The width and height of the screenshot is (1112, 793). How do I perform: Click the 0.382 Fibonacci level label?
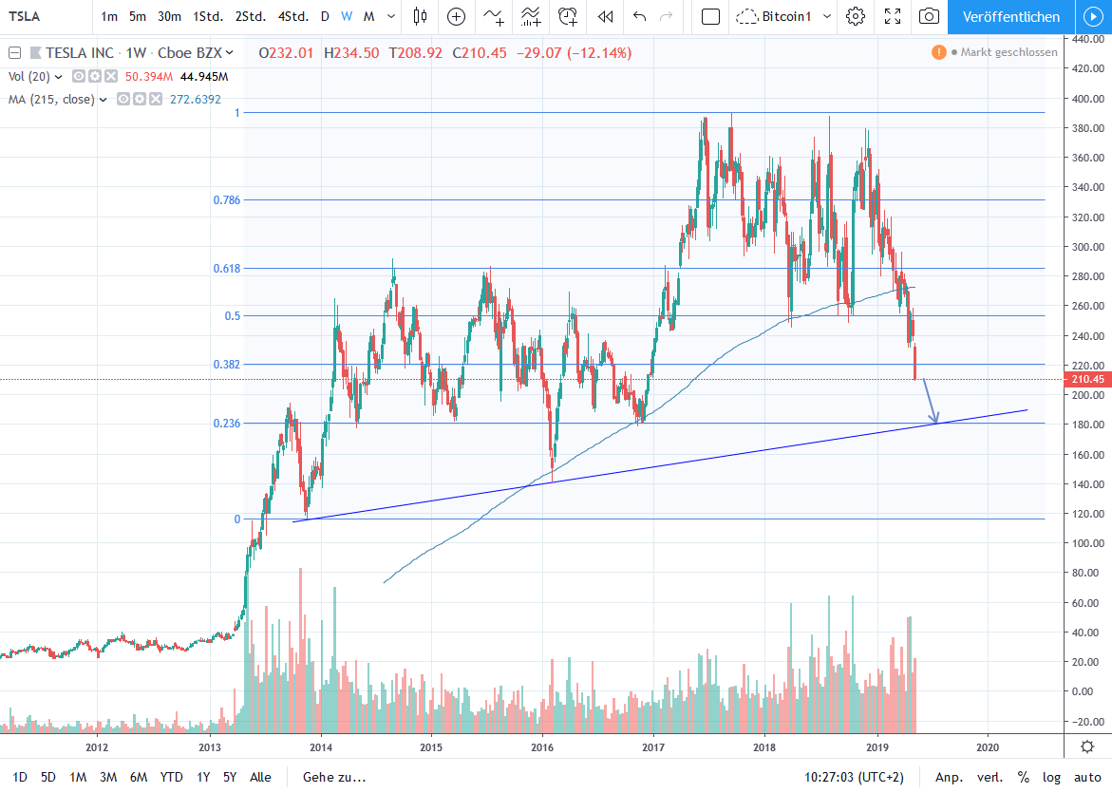pos(227,364)
